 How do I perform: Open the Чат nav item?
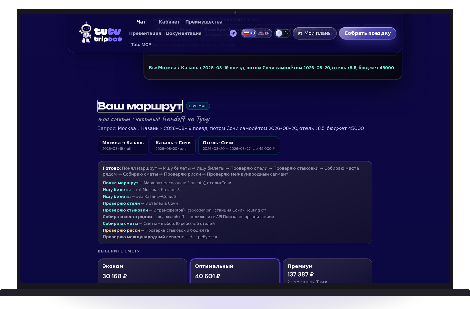click(x=141, y=22)
